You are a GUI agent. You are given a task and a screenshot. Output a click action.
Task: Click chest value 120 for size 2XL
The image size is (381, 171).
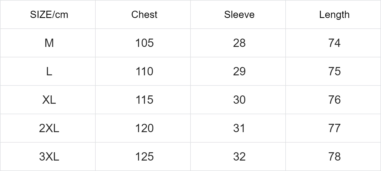pyautogui.click(x=144, y=128)
